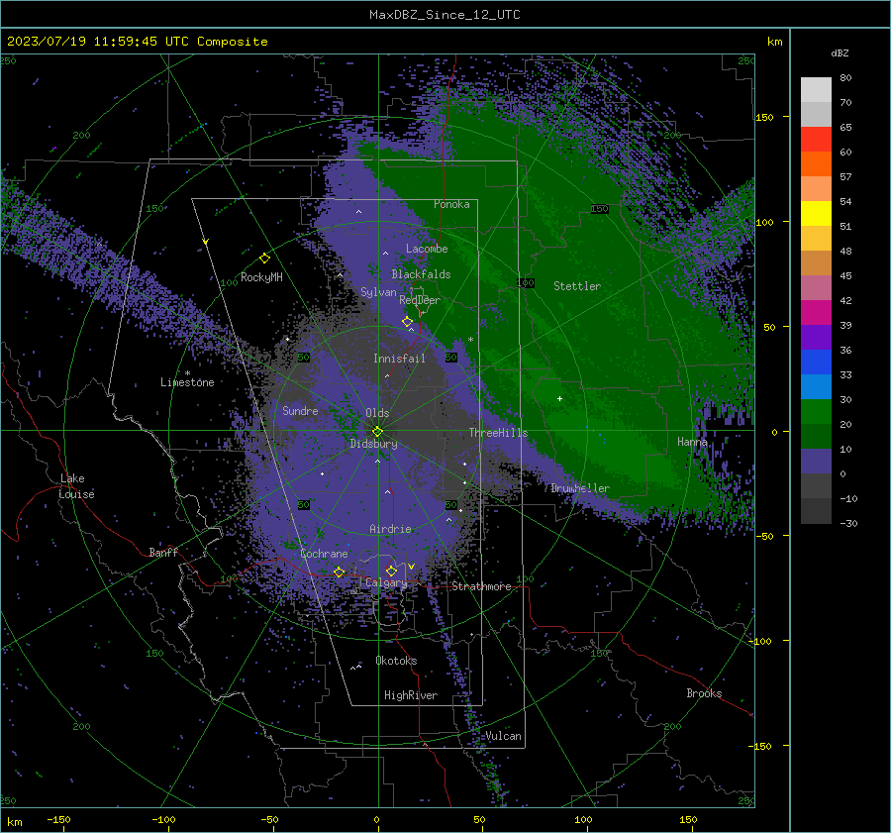Click the Innisfail label
Viewport: 891px width, 833px height.
pyautogui.click(x=399, y=359)
